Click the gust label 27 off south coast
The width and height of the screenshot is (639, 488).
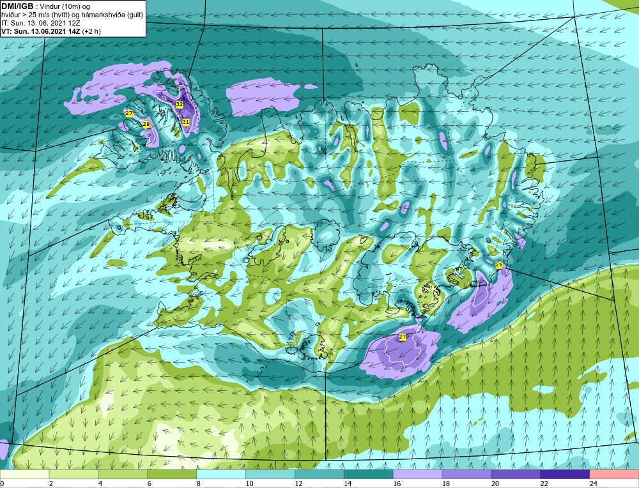[402, 337]
